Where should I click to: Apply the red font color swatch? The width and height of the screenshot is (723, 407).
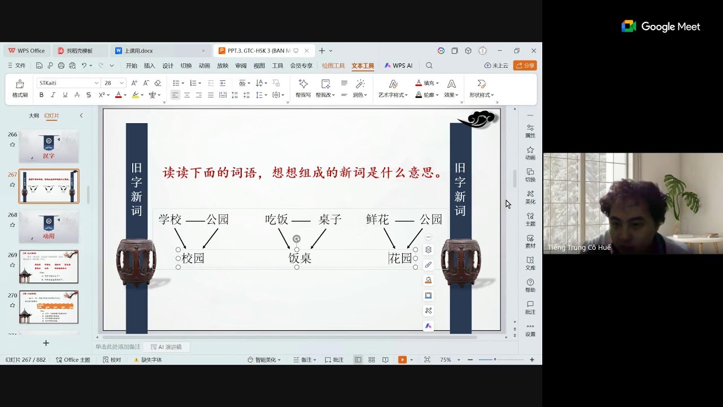(x=118, y=95)
